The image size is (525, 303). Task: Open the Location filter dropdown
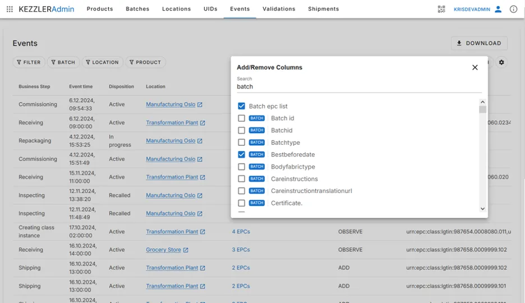(x=102, y=62)
